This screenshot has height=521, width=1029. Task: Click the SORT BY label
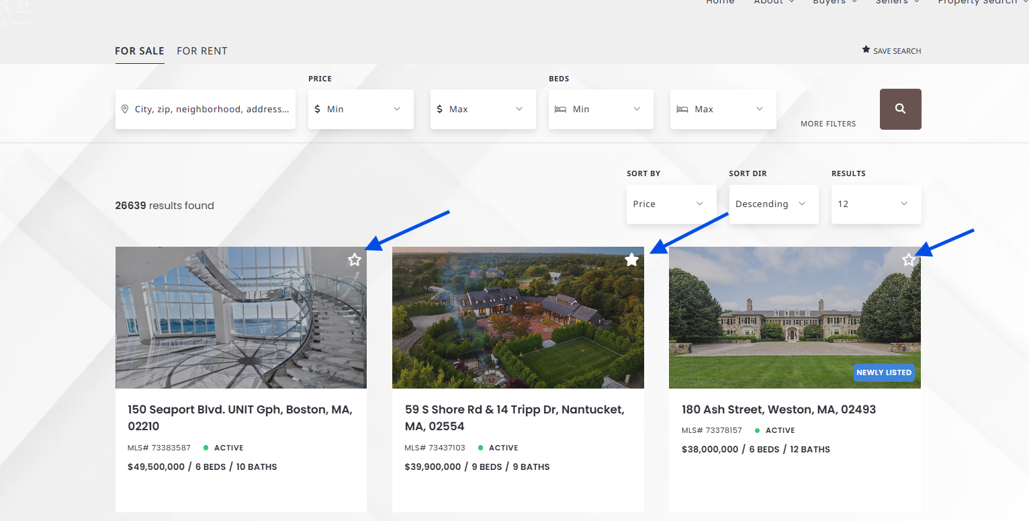coord(643,173)
